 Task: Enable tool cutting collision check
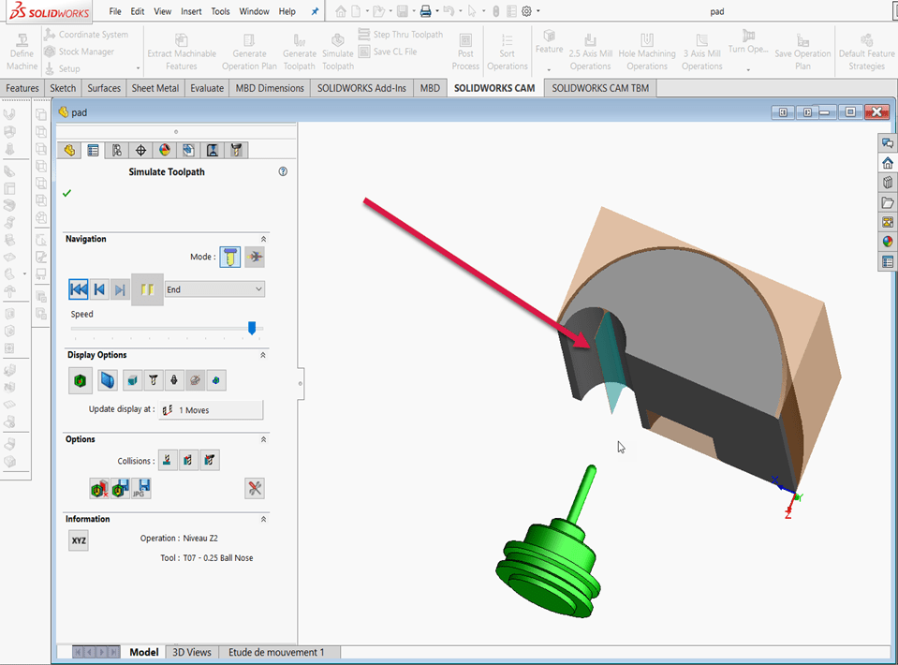pyautogui.click(x=168, y=460)
